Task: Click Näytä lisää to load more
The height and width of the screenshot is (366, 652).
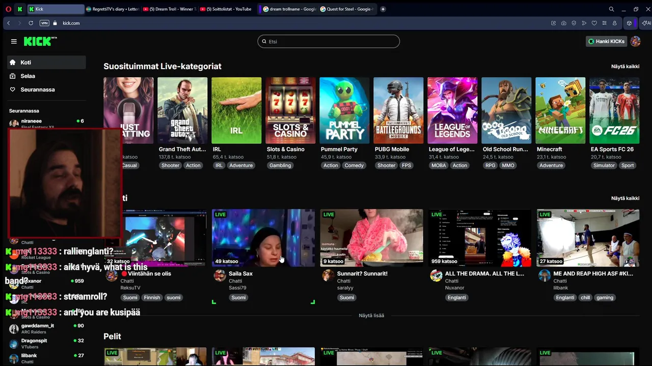Action: coord(371,316)
